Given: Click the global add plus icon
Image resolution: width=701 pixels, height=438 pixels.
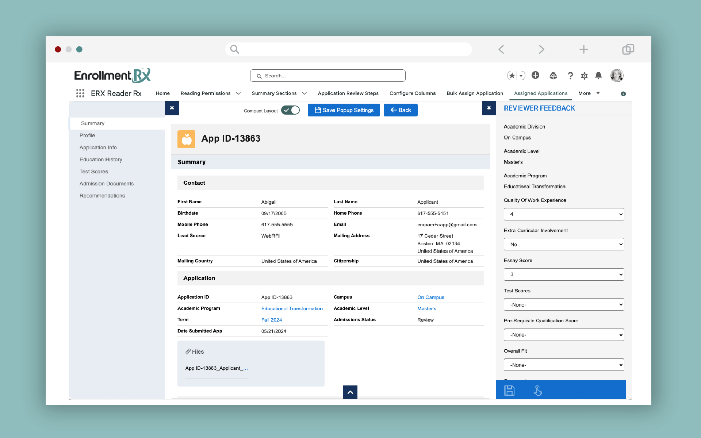Looking at the screenshot, I should [x=535, y=75].
